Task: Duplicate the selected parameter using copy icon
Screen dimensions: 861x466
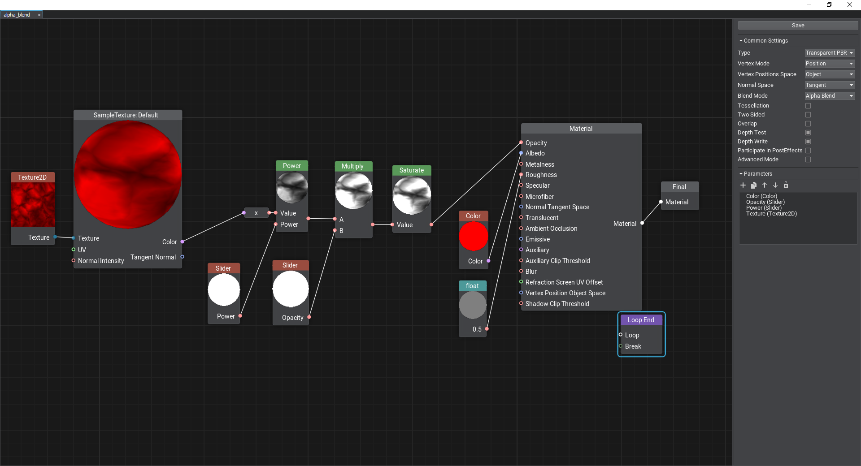Action: pos(754,185)
